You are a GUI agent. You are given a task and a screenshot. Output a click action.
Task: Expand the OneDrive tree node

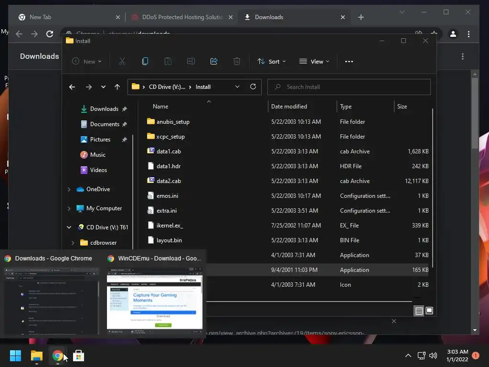click(x=69, y=189)
